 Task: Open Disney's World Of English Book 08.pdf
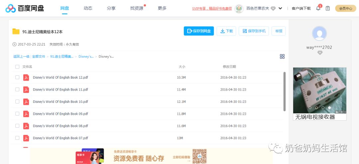[x=60, y=126]
